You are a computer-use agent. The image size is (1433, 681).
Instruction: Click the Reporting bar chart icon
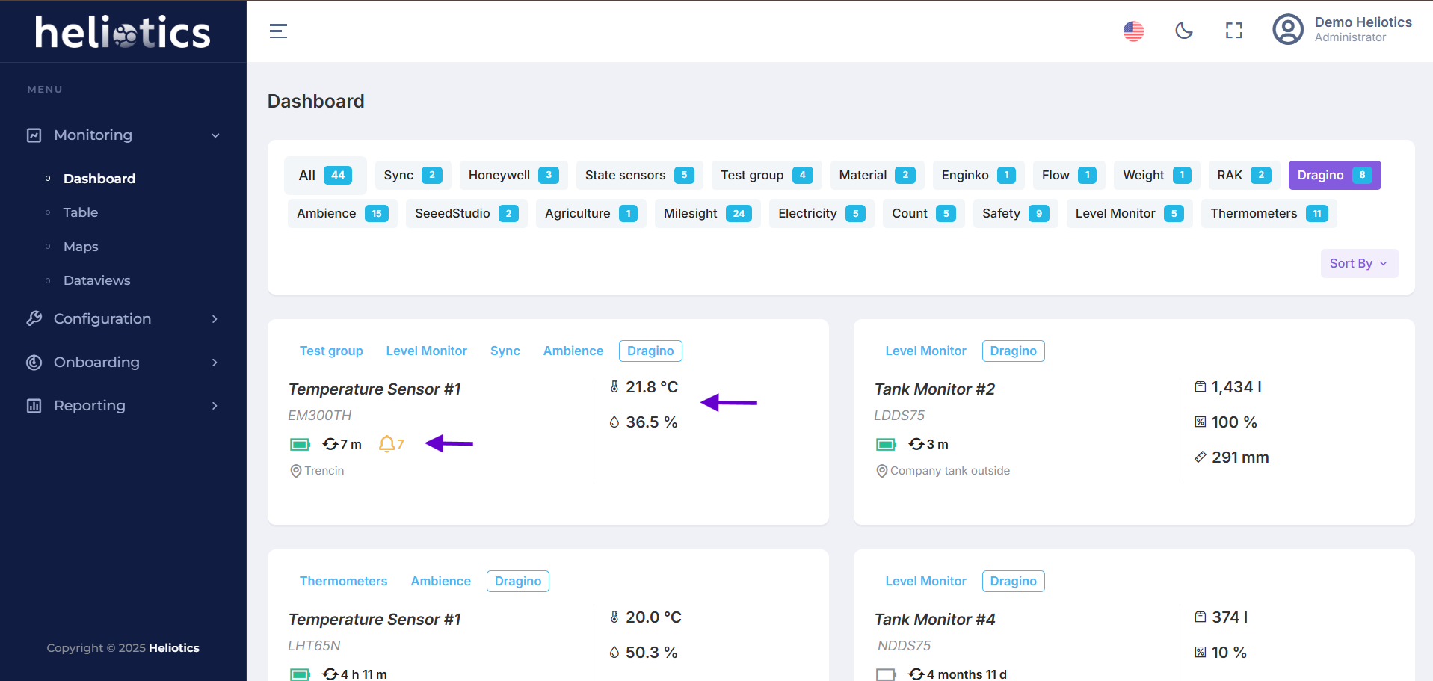(34, 406)
